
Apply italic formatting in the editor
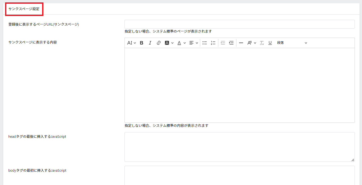(x=150, y=43)
